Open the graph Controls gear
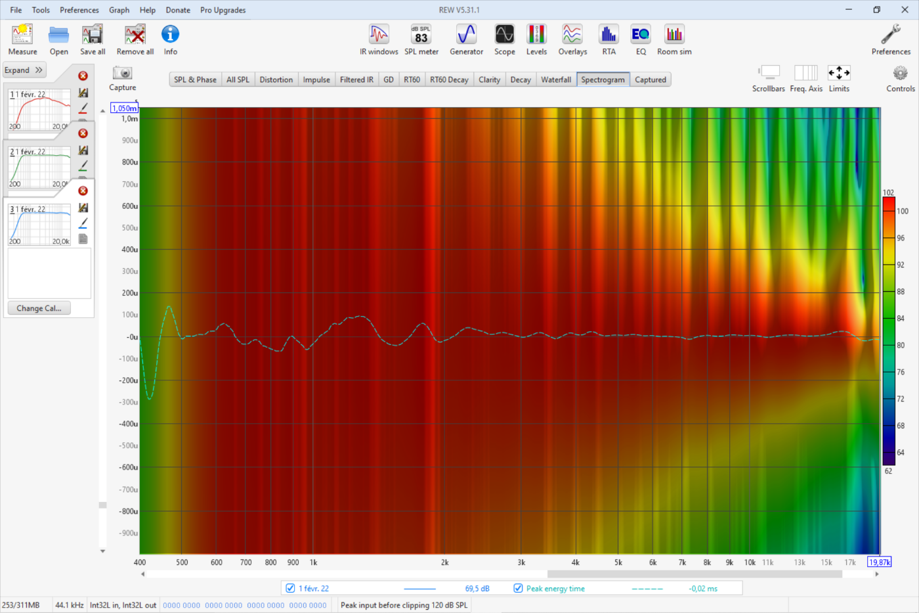This screenshot has height=613, width=919. click(900, 74)
